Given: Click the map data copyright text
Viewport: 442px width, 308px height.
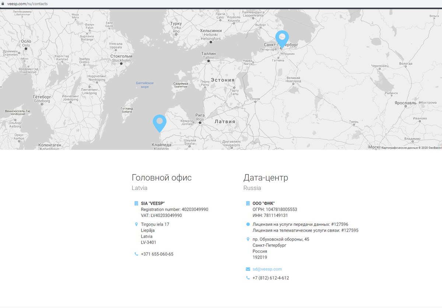Looking at the screenshot, I should (411, 148).
